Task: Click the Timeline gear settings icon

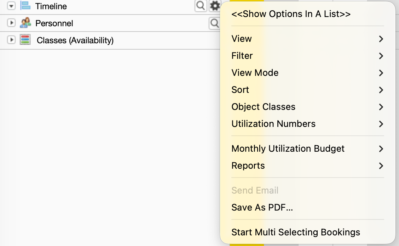Action: coord(215,6)
